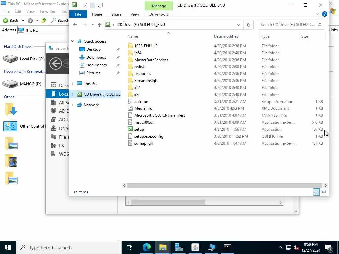Open command prompt from taskbar
Image resolution: width=339 pixels, height=254 pixels.
tap(227, 247)
